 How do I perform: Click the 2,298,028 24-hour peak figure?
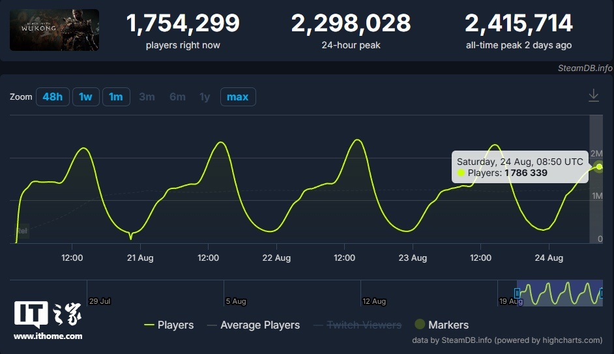pos(351,23)
